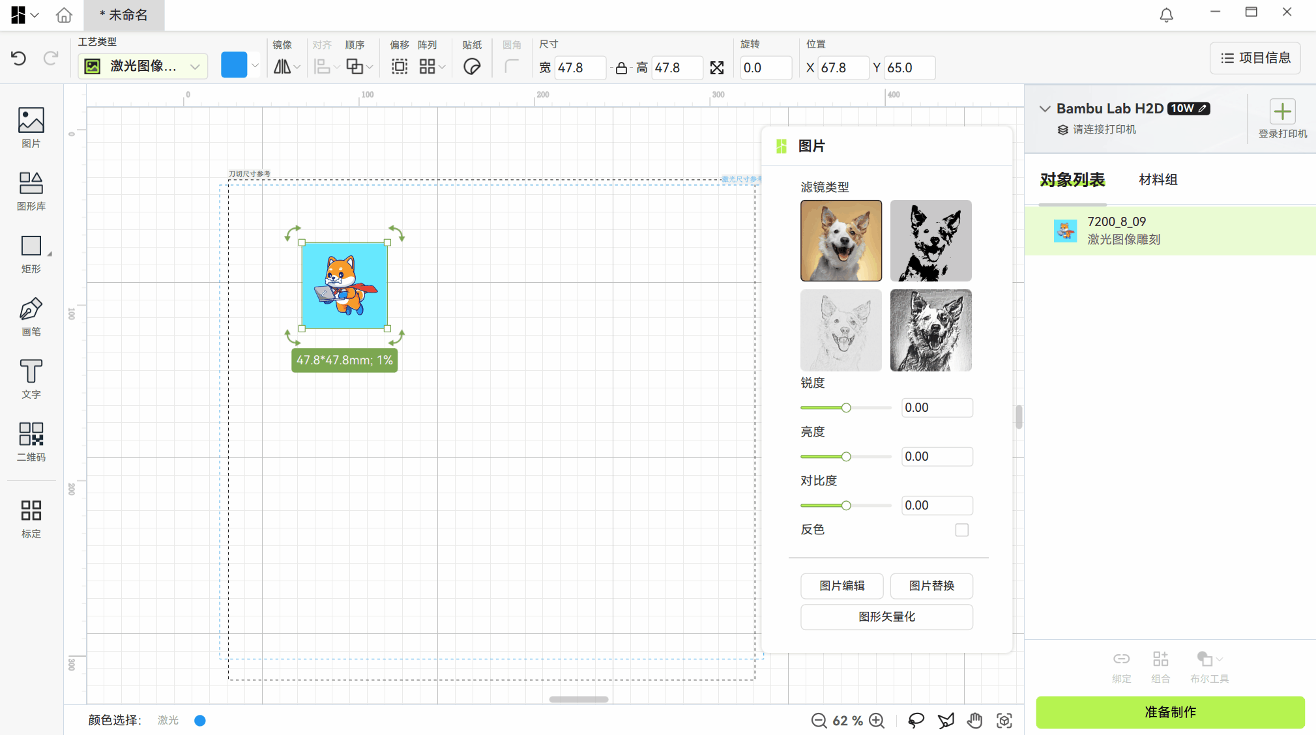The width and height of the screenshot is (1316, 735).
Task: Edit the 10W laser module badge
Action: [x=1188, y=109]
